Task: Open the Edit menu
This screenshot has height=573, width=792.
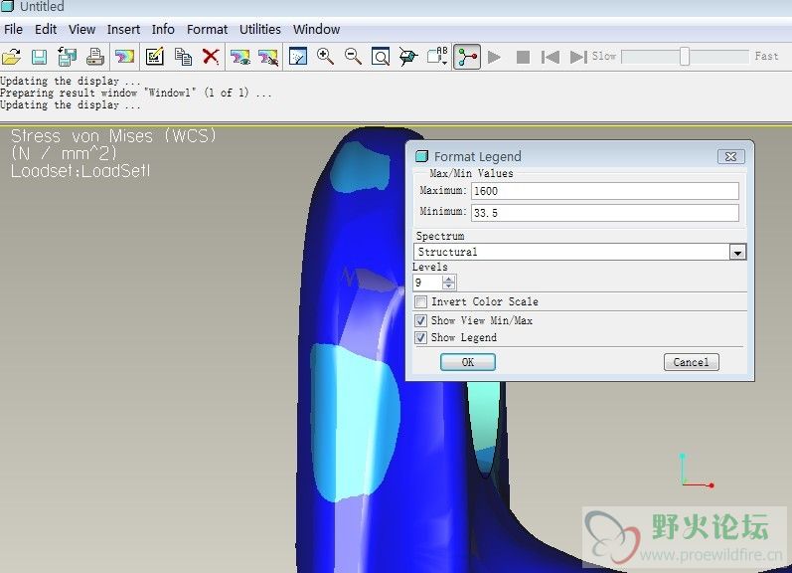Action: click(x=46, y=29)
